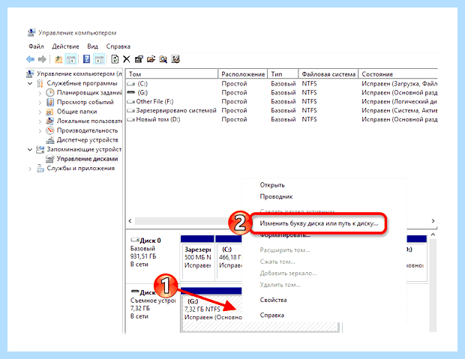The height and width of the screenshot is (359, 465).
Task: Click the magnifier search toolbar icon
Action: point(163,59)
